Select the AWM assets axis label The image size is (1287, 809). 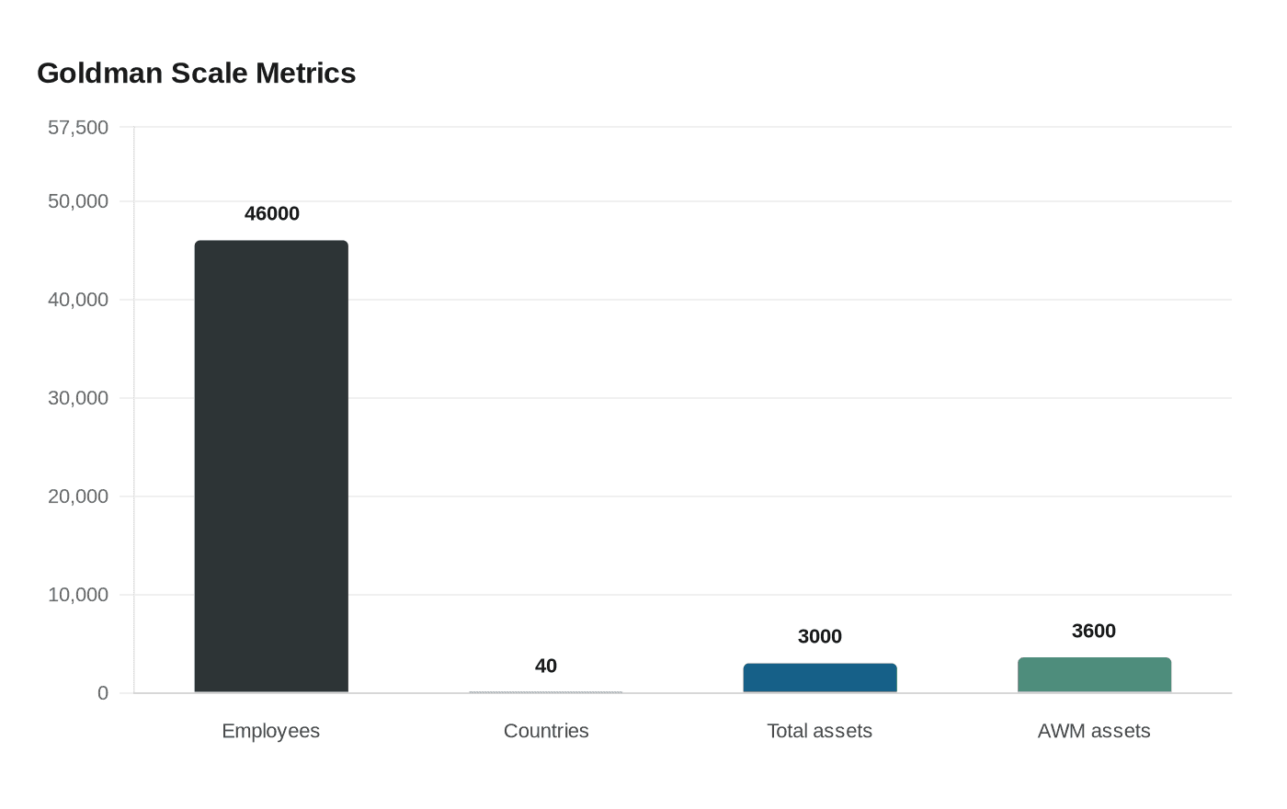(x=1094, y=730)
